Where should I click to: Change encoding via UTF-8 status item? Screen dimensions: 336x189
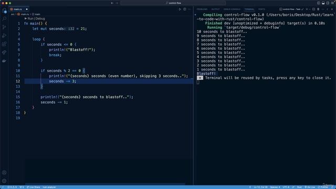286,187
